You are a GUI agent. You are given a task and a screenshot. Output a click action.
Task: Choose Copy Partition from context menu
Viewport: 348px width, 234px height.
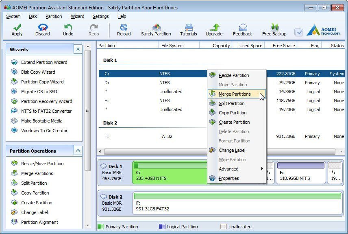pyautogui.click(x=237, y=113)
